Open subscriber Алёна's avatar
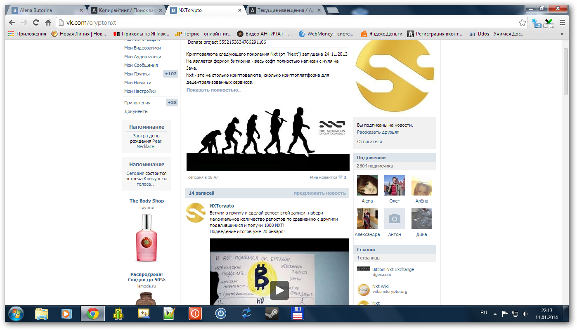 point(422,185)
